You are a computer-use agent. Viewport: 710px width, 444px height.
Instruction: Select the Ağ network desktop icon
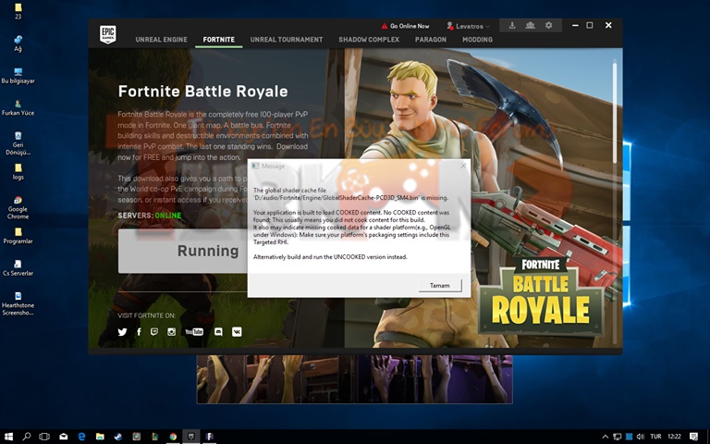pyautogui.click(x=18, y=43)
